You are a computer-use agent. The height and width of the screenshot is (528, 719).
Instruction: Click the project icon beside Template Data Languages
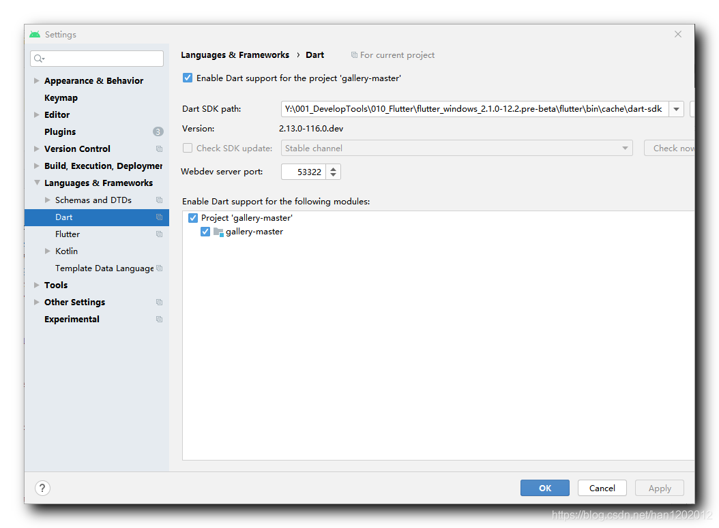tap(159, 268)
